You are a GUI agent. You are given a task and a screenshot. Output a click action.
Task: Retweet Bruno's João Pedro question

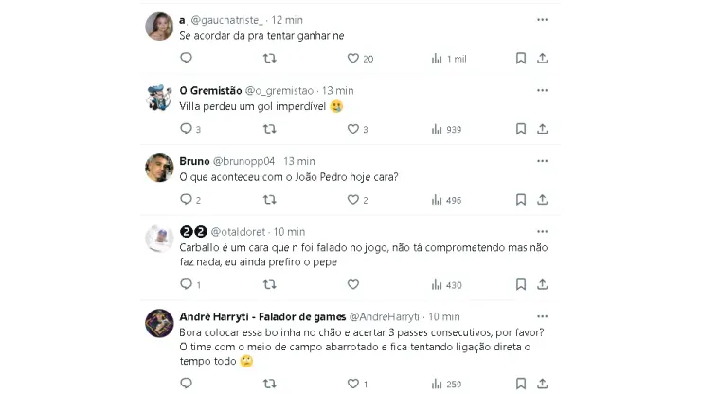coord(269,200)
